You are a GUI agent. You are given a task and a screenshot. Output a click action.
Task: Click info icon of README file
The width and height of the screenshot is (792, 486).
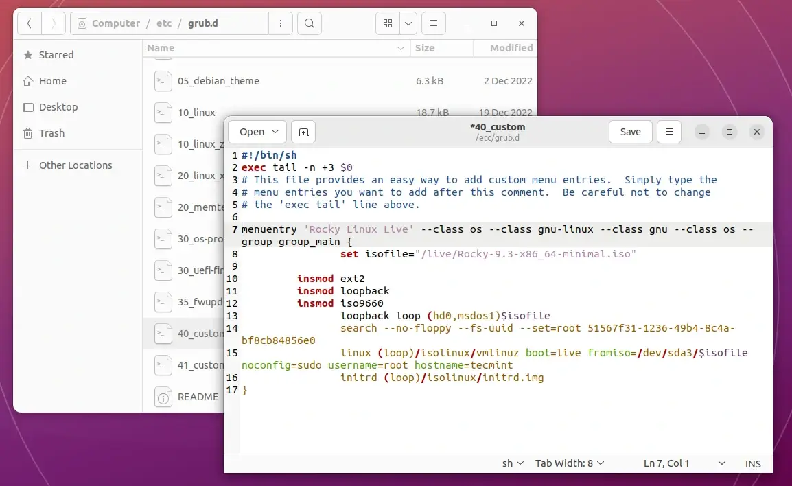(x=163, y=397)
